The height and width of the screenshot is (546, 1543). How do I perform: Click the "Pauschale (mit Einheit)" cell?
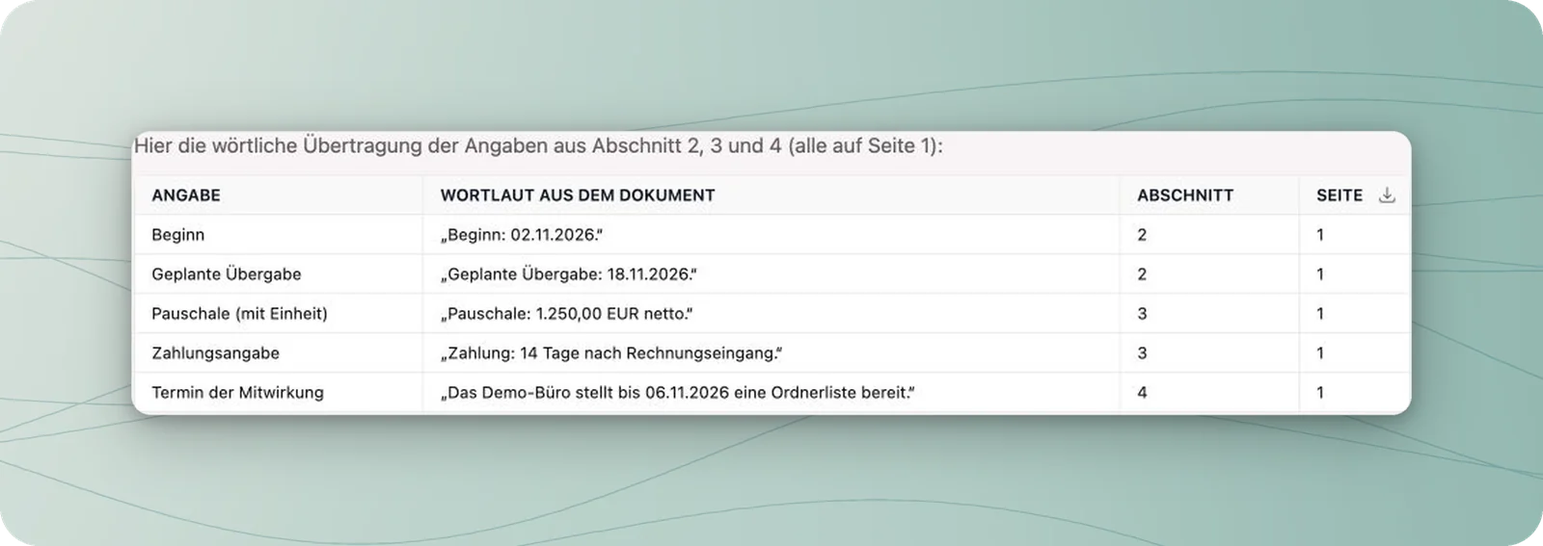pos(239,314)
